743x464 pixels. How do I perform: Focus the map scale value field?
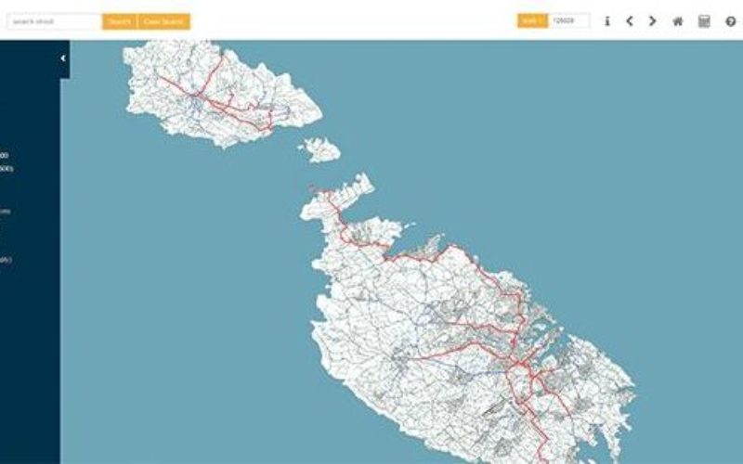click(568, 20)
